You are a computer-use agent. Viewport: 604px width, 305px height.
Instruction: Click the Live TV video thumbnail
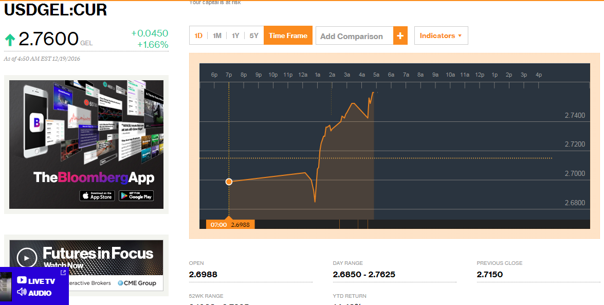(6, 287)
